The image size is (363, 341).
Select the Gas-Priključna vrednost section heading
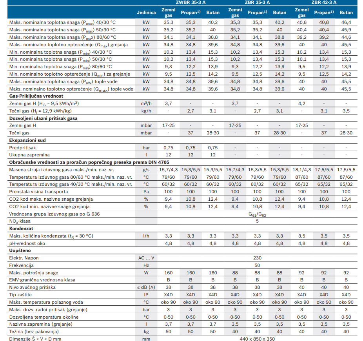coord(36,96)
